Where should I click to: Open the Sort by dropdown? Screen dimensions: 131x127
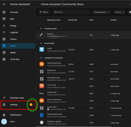(119, 12)
